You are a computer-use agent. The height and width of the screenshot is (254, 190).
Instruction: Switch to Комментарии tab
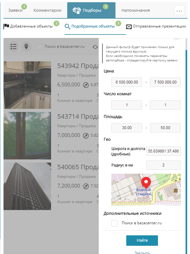pyautogui.click(x=47, y=10)
